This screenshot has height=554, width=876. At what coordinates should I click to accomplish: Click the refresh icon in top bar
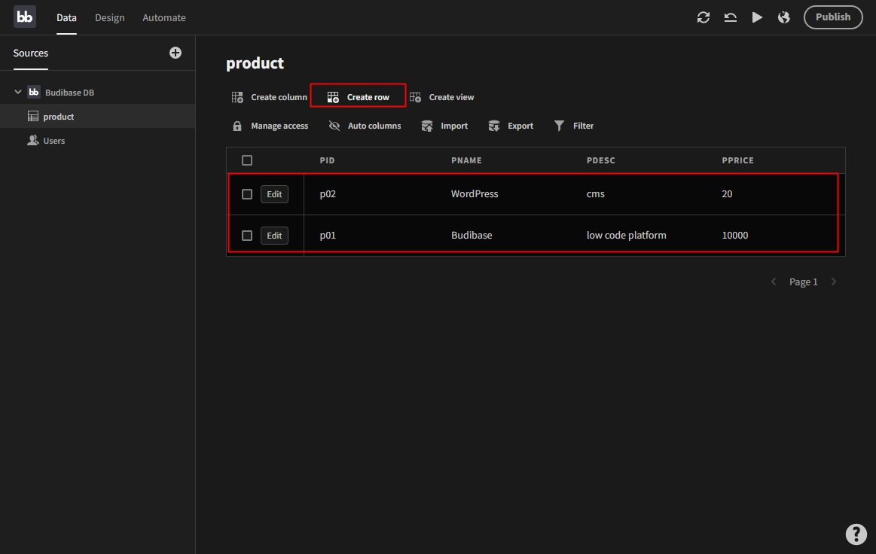coord(704,17)
